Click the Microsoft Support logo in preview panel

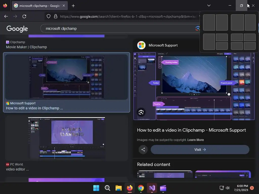pos(141,45)
